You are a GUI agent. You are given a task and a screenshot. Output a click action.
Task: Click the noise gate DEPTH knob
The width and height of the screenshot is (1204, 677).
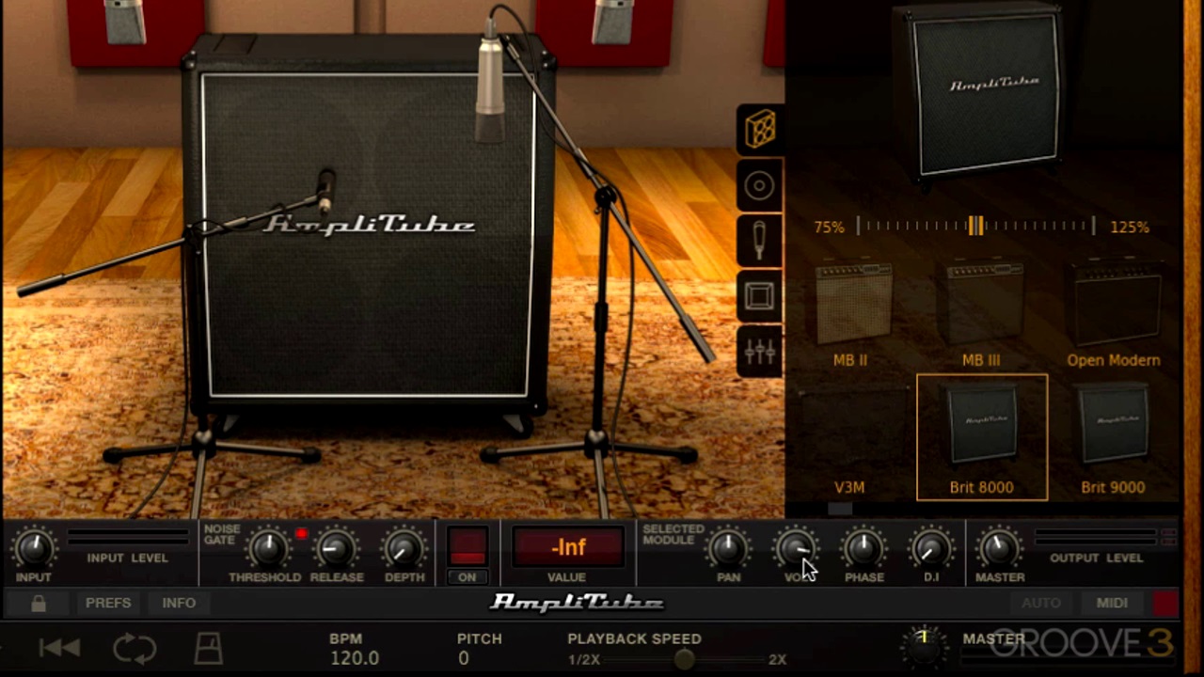click(x=404, y=549)
